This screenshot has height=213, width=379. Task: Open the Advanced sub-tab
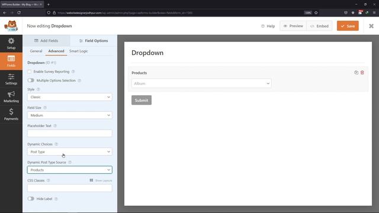tap(56, 51)
